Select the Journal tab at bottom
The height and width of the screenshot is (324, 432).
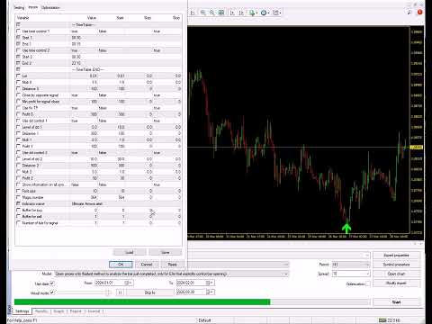[94, 311]
